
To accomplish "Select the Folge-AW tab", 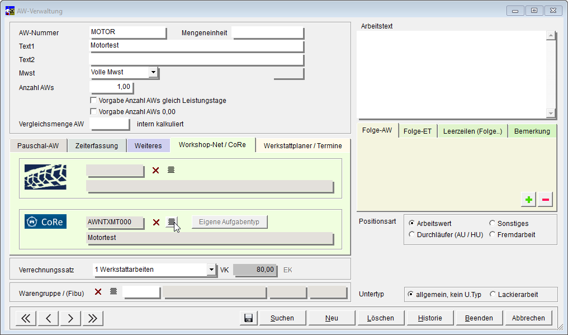I will coord(377,130).
